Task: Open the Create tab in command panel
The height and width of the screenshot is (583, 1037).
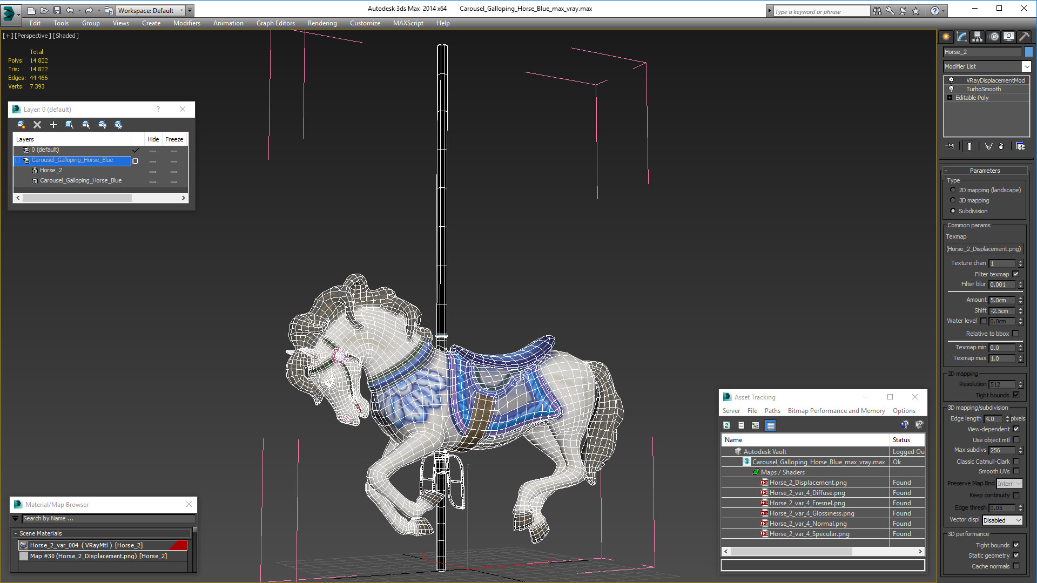Action: pyautogui.click(x=946, y=37)
